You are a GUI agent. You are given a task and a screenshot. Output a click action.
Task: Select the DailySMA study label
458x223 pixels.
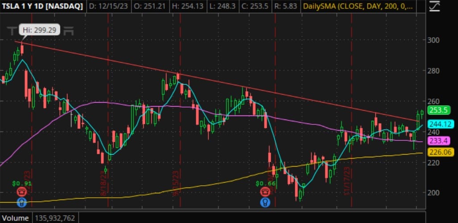[x=359, y=6]
